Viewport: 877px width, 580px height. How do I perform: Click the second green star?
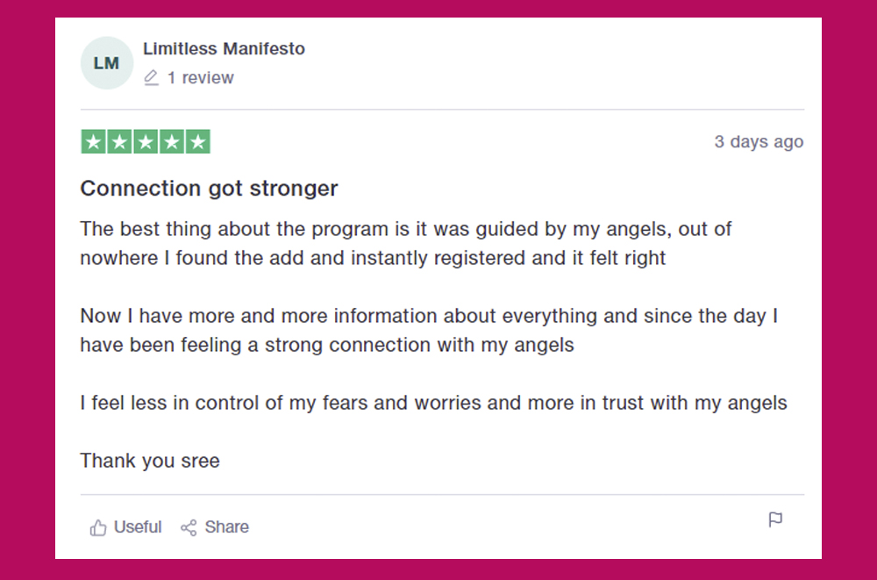(x=120, y=142)
